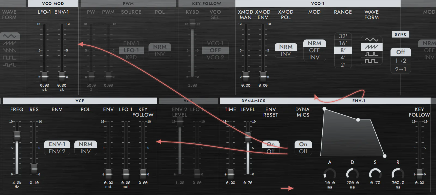Screen dimensions: 436x195
Task: Set SYNC to 2→1
Action: (401, 69)
